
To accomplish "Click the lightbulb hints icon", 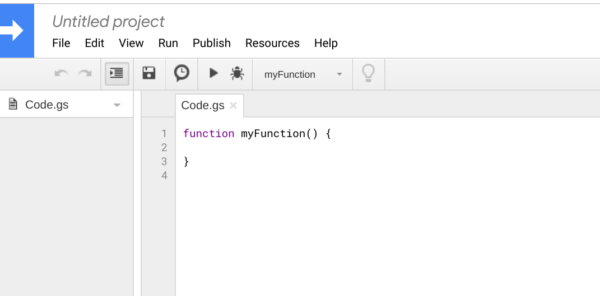I will (x=368, y=73).
